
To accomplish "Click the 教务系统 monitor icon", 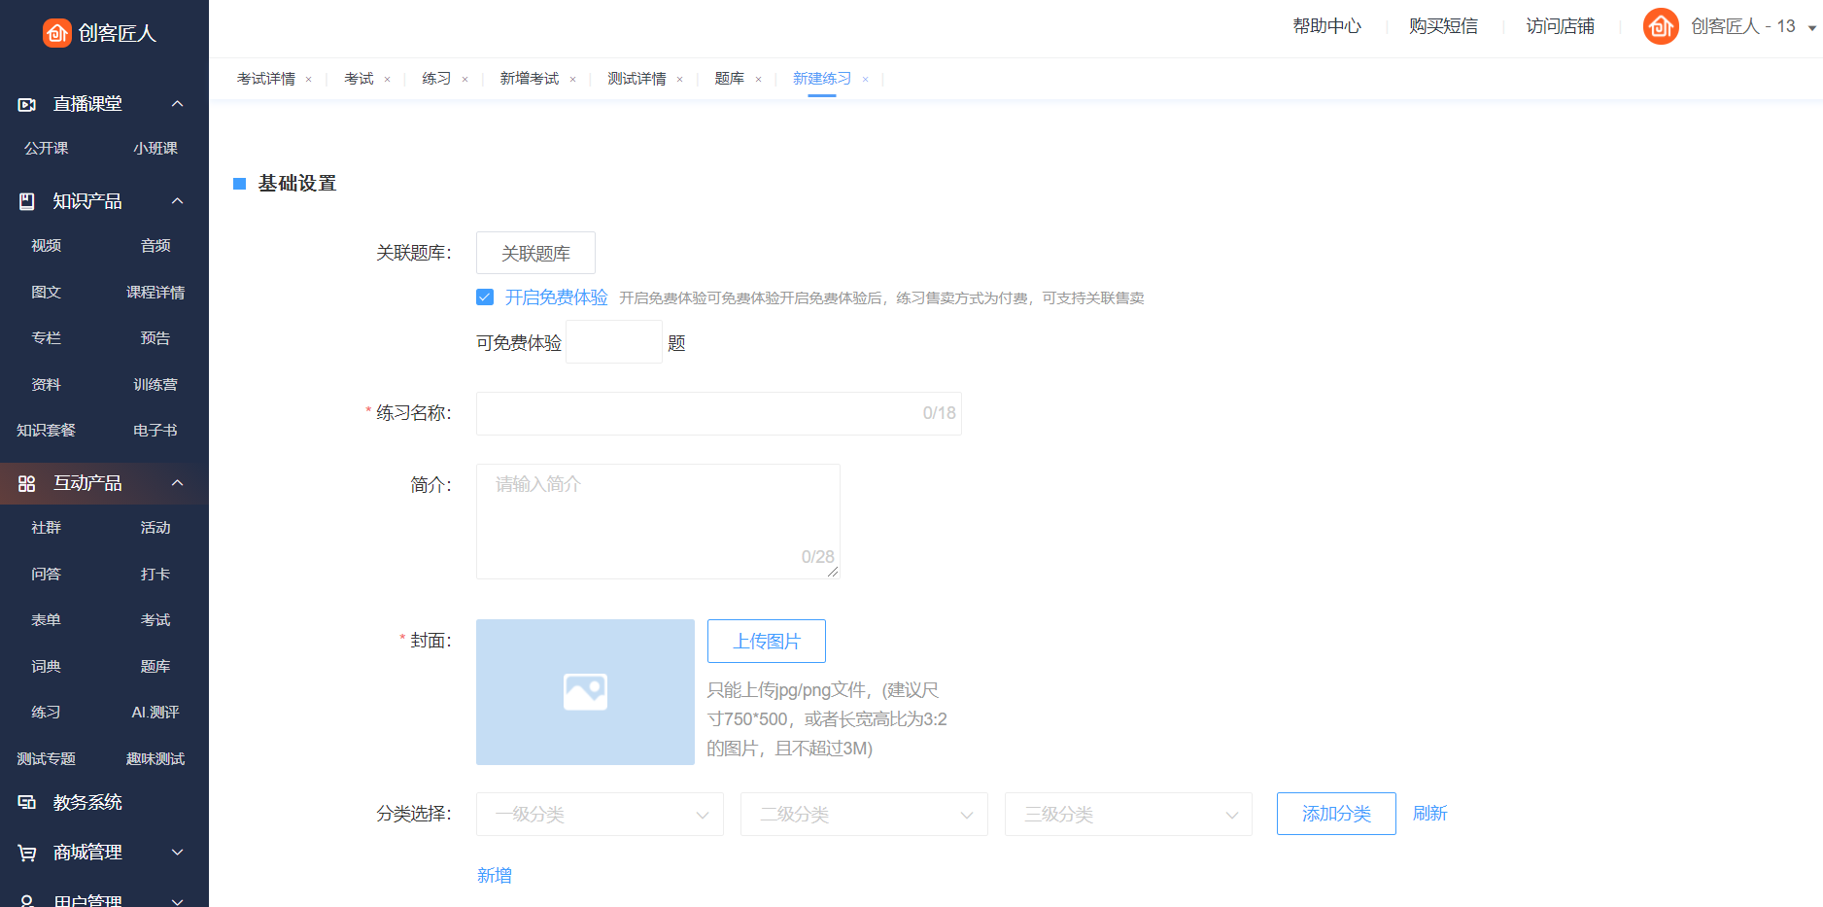I will pos(27,802).
